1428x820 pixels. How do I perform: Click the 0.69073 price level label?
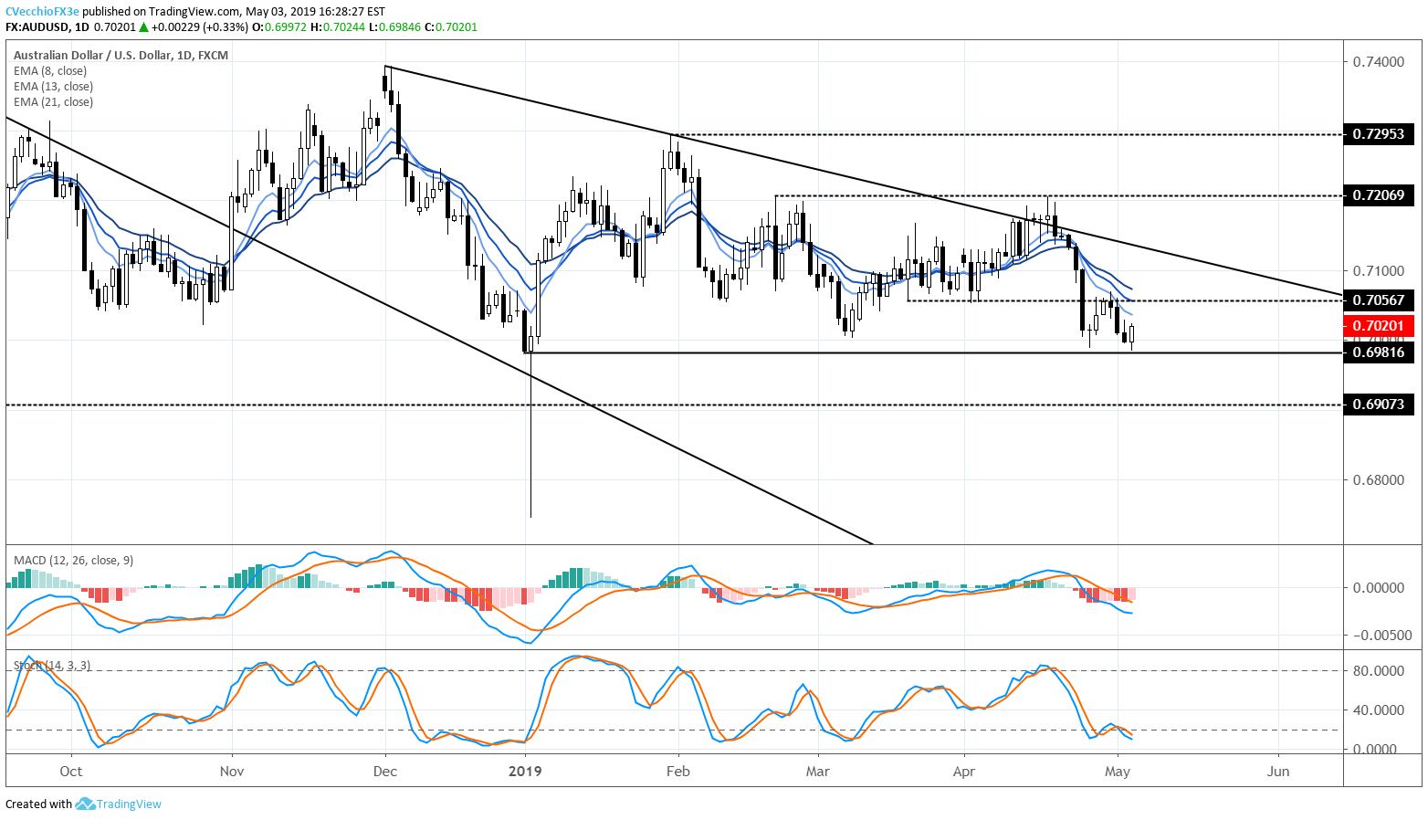point(1378,404)
